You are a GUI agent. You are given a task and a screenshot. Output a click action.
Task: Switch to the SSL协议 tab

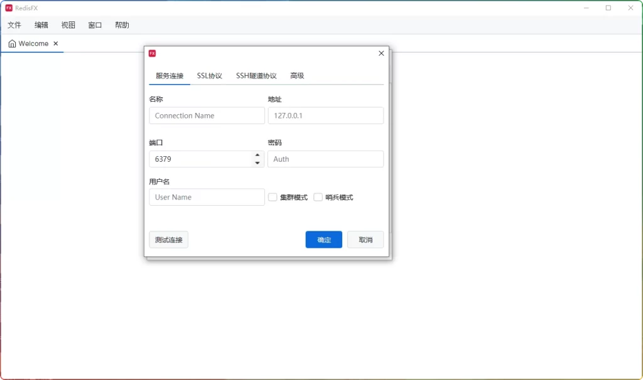pyautogui.click(x=208, y=75)
